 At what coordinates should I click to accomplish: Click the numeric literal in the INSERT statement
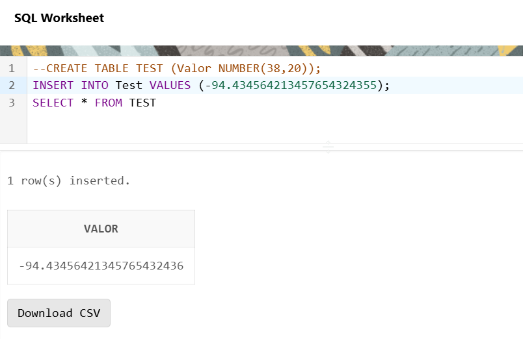291,85
